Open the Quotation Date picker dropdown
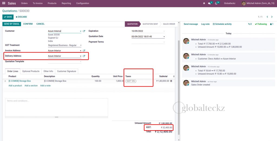277x141 pixels. coord(164,37)
